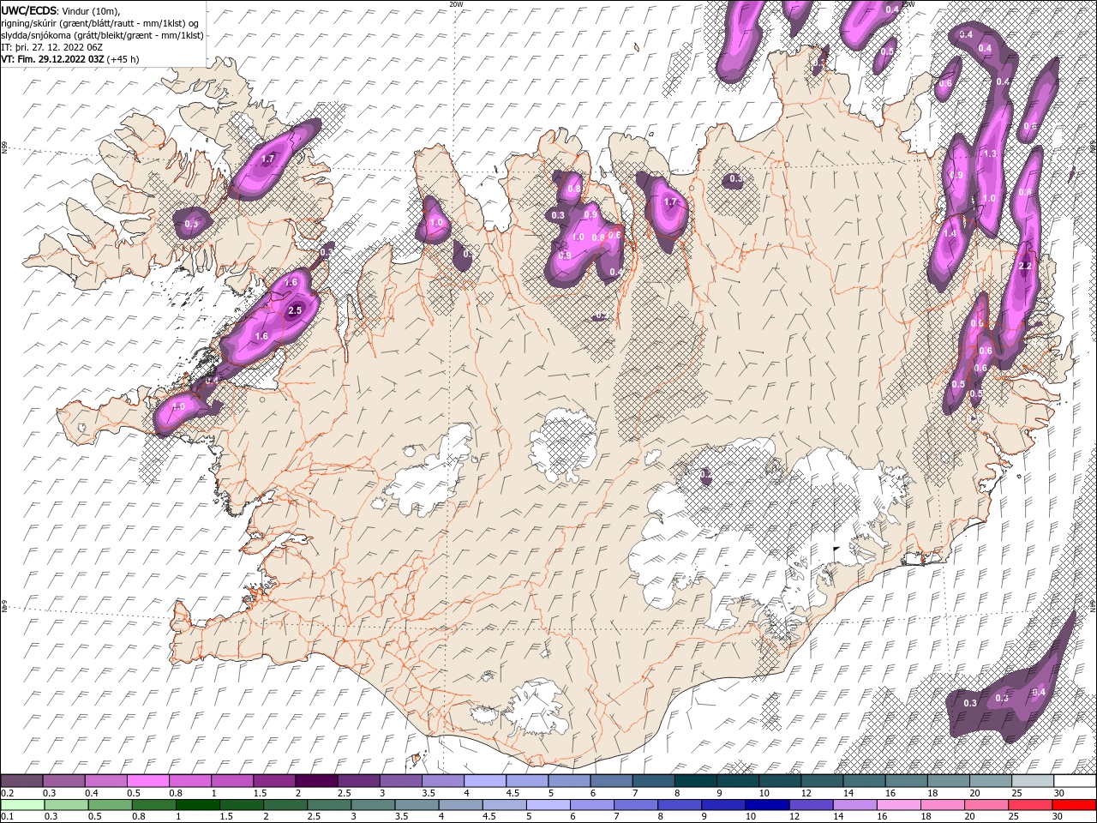Click the UWC/ECDS title text
Image resolution: width=1097 pixels, height=823 pixels.
coord(30,9)
